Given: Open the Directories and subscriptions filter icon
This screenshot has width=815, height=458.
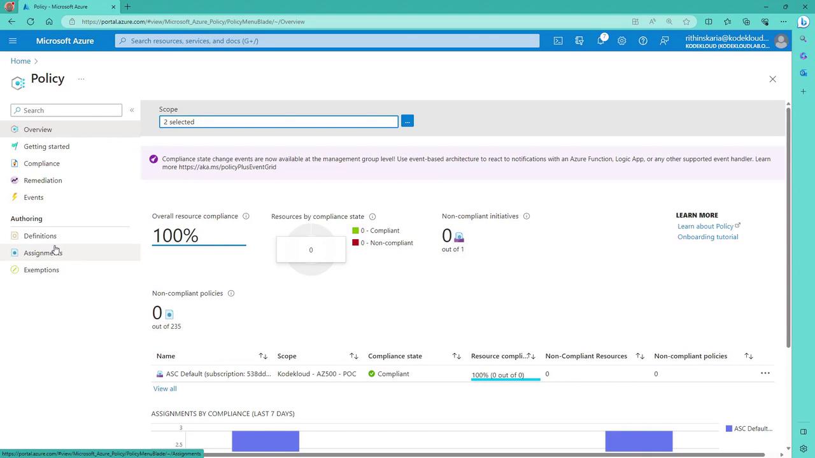Looking at the screenshot, I should tap(579, 41).
